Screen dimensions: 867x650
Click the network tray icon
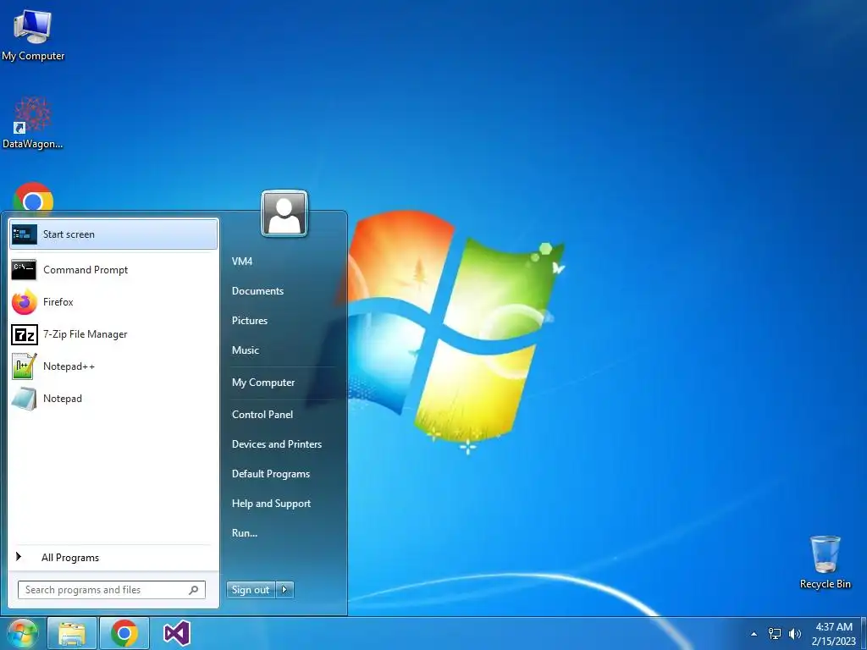pos(775,634)
